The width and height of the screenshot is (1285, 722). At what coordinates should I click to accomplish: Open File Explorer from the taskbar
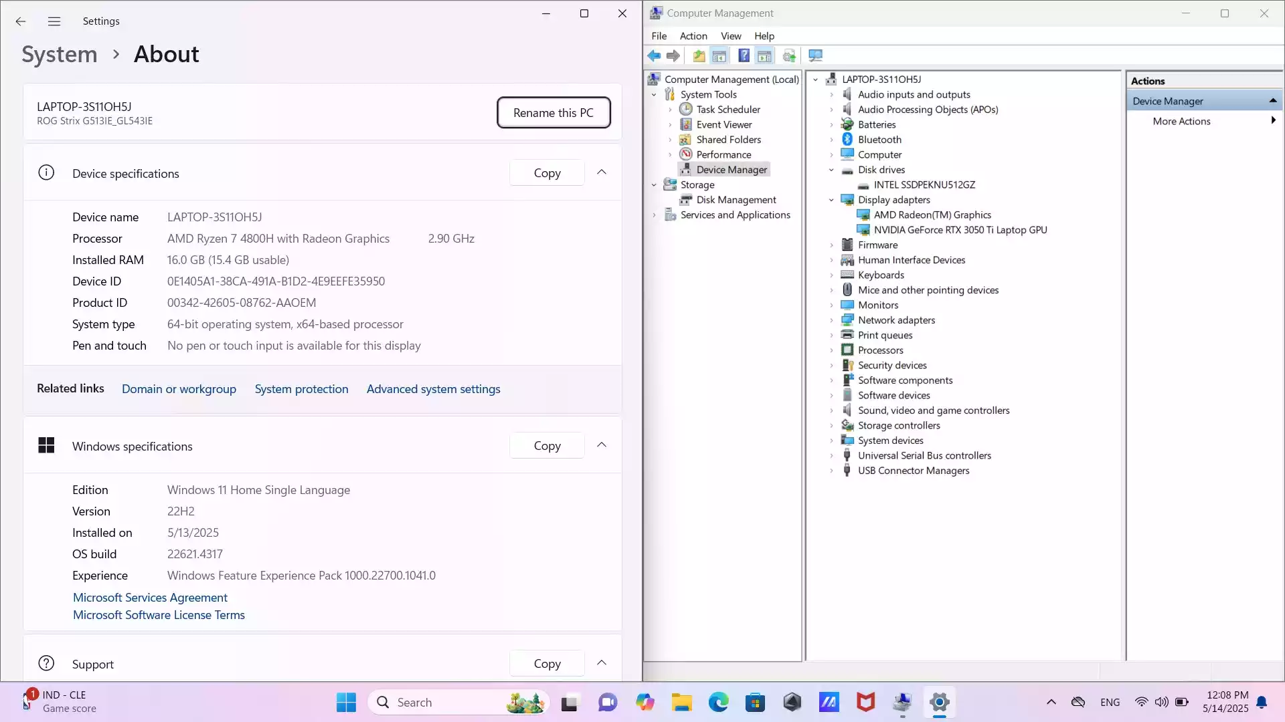pos(682,703)
